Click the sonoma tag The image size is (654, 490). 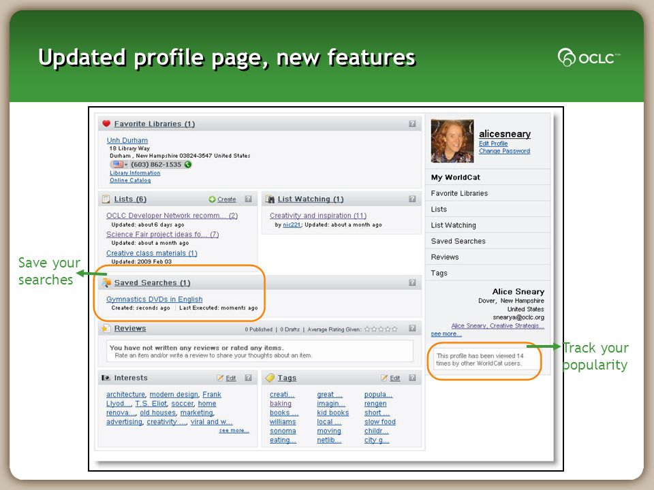(x=283, y=431)
